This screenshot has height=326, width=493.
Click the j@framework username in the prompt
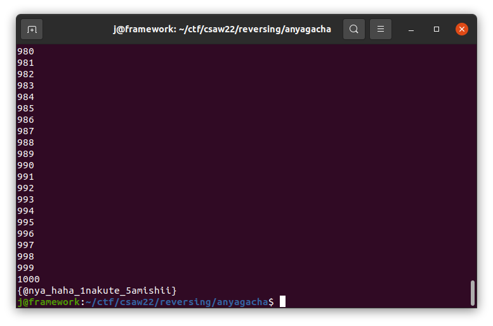click(49, 302)
